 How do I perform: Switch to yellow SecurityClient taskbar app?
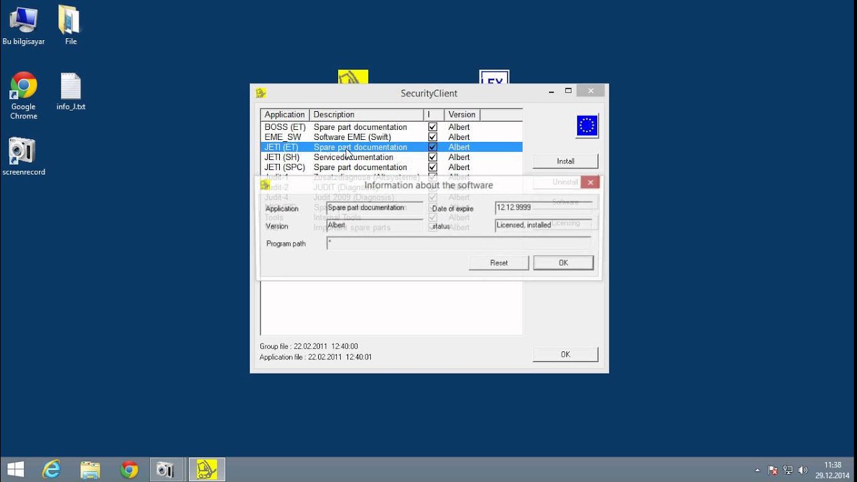pos(206,469)
